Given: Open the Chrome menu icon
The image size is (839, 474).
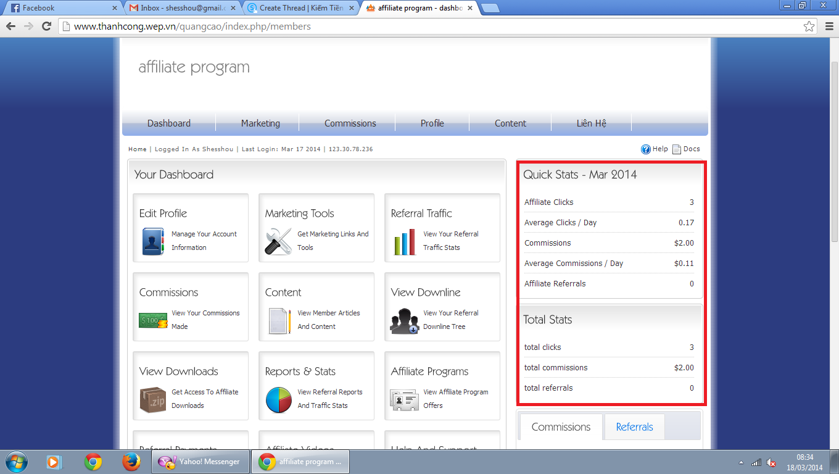Looking at the screenshot, I should pos(829,27).
